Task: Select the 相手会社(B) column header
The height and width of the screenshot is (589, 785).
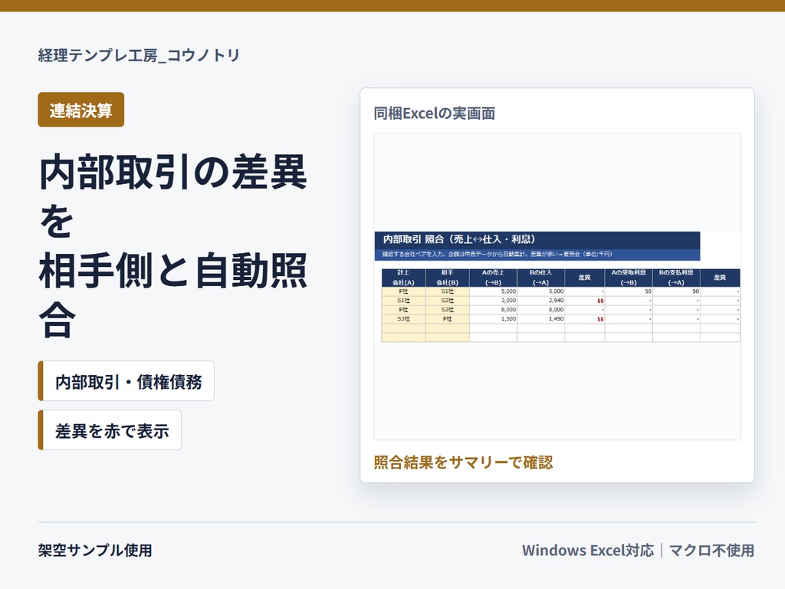Action: coord(448,278)
